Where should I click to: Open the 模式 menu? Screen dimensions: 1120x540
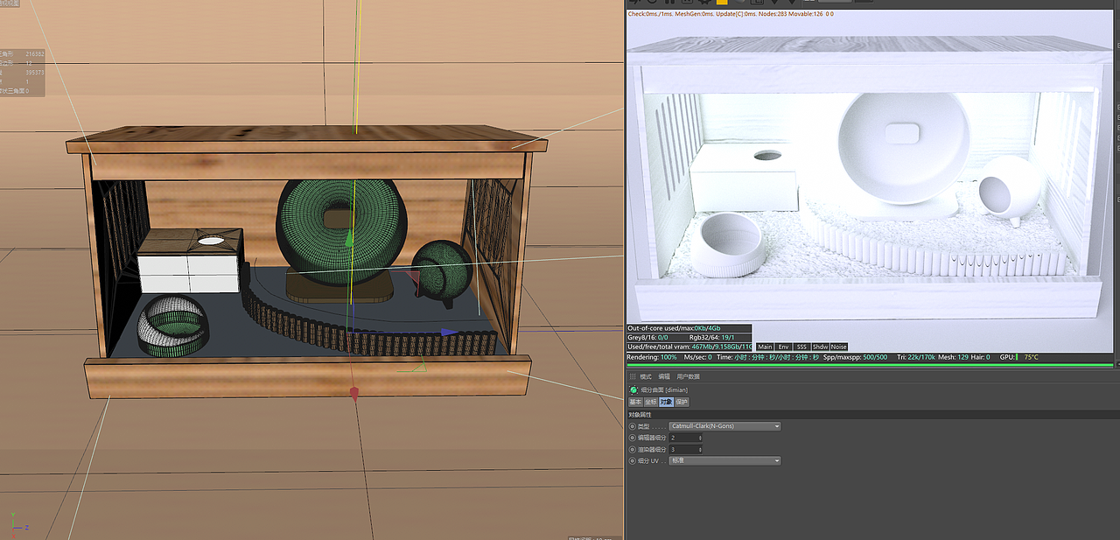pyautogui.click(x=646, y=376)
